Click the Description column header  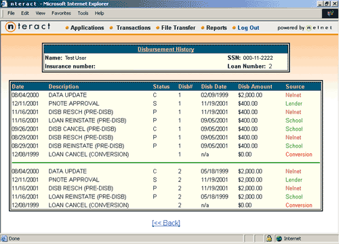point(64,87)
